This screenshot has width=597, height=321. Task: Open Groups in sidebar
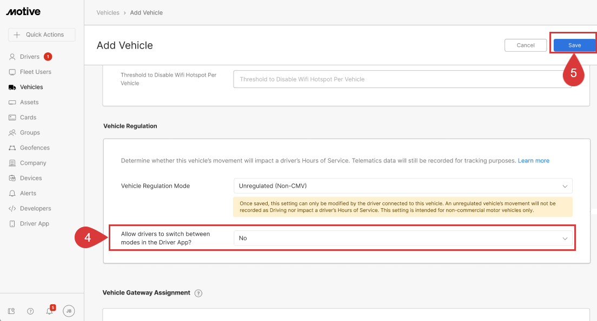(30, 133)
